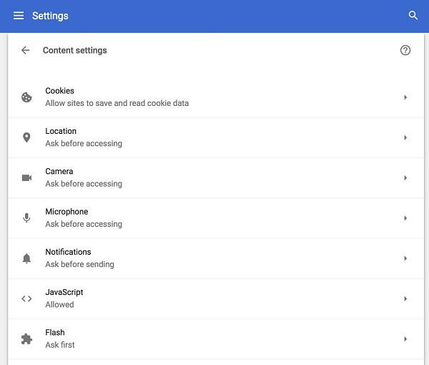Click the Camera video icon
The width and height of the screenshot is (429, 365).
click(26, 177)
